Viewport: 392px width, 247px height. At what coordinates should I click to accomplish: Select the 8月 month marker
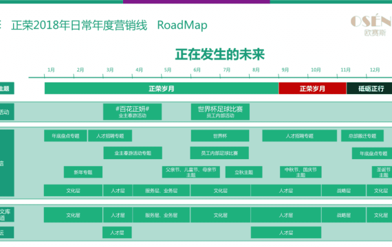(x=256, y=69)
